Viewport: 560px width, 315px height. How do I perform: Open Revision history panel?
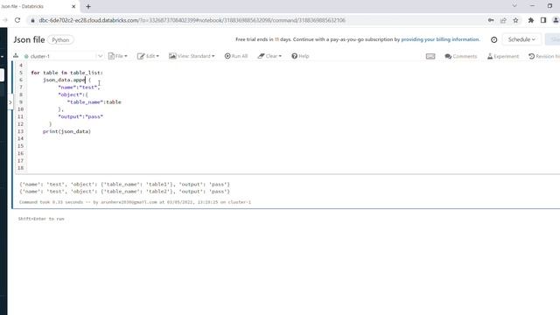(x=543, y=56)
